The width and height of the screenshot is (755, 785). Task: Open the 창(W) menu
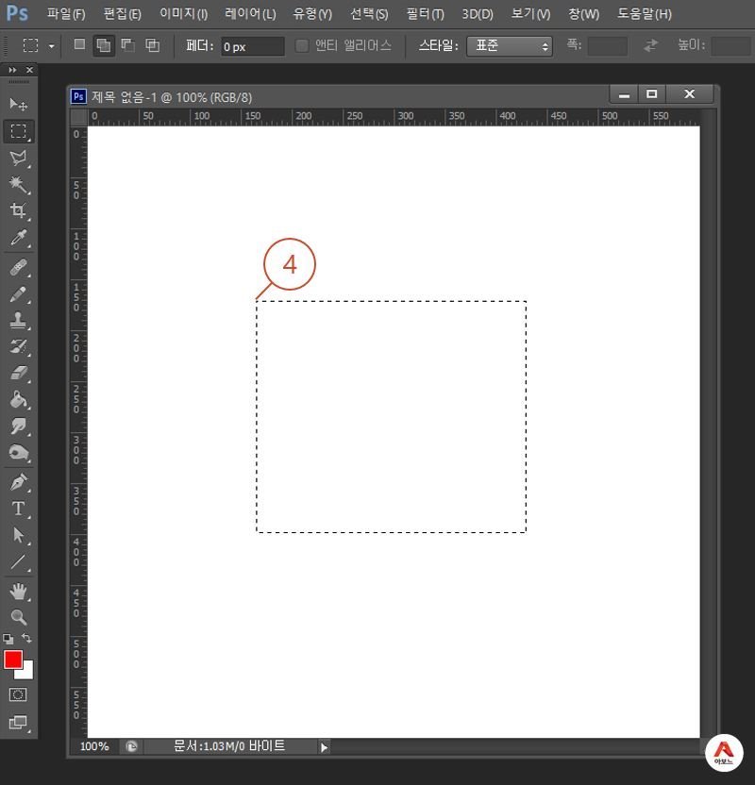[x=583, y=13]
